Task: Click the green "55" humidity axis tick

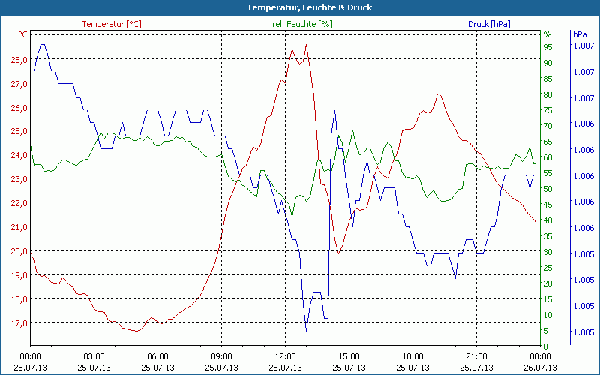Action: click(548, 173)
